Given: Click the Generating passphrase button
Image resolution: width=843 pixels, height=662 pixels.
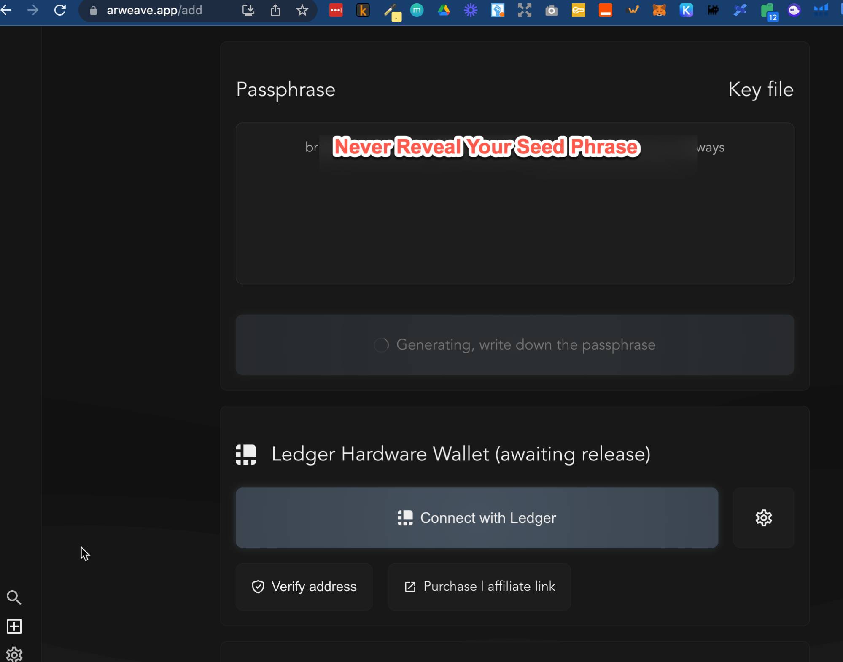Looking at the screenshot, I should pyautogui.click(x=514, y=344).
